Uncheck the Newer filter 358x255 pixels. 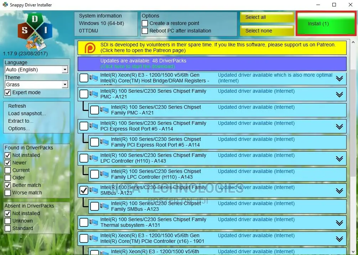pyautogui.click(x=8, y=163)
